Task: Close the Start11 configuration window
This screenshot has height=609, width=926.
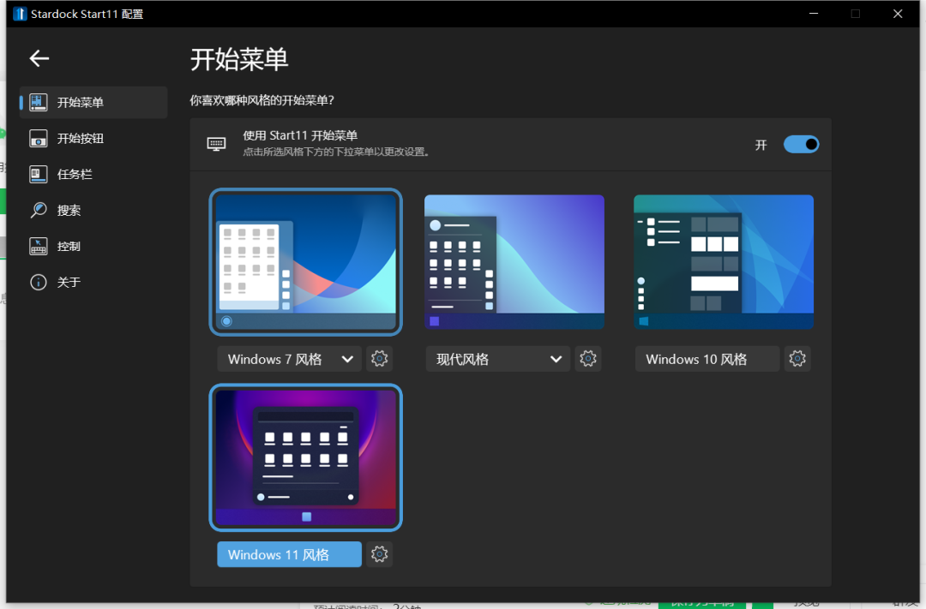Action: pyautogui.click(x=898, y=14)
